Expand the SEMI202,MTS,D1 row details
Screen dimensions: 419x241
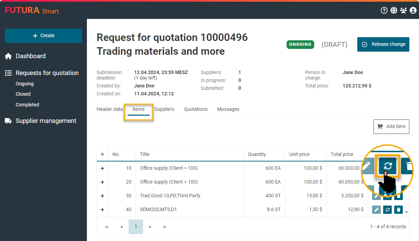click(102, 209)
